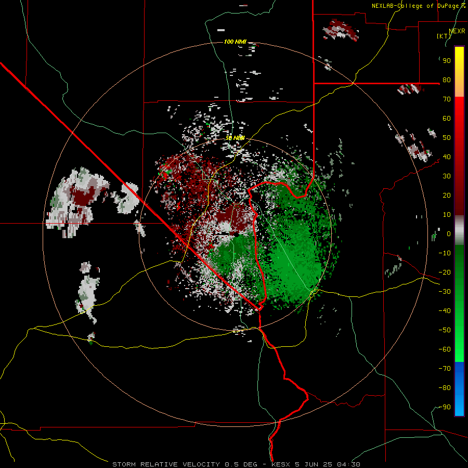Click the "40" value on velocity scale
The image size is (468, 468).
447,157
